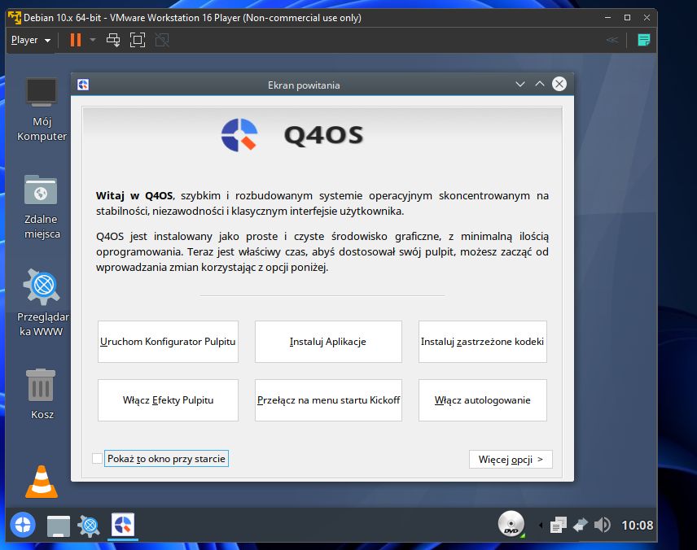
Task: Open VMware notes panel icon
Action: tap(643, 40)
